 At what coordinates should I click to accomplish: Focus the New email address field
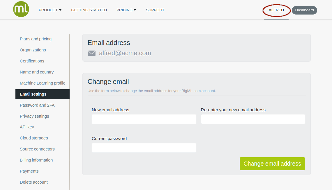coord(144,119)
